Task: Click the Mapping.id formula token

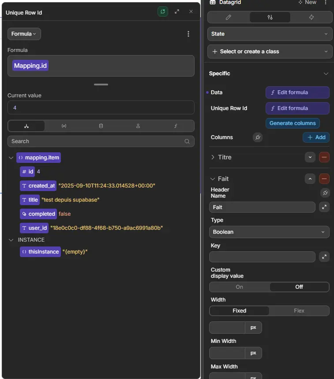Action: pos(30,66)
